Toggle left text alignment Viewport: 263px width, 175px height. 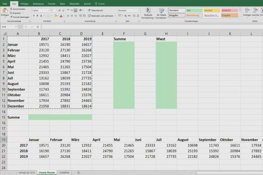[68, 16]
